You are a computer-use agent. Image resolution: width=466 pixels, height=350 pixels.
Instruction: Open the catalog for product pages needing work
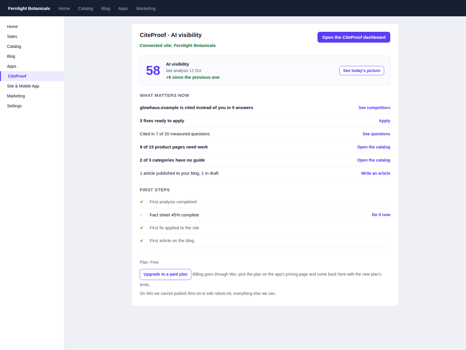(x=374, y=147)
